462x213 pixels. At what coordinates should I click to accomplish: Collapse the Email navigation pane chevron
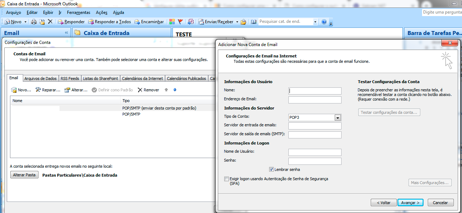click(66, 33)
